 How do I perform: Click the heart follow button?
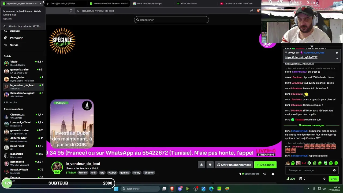click(210, 165)
